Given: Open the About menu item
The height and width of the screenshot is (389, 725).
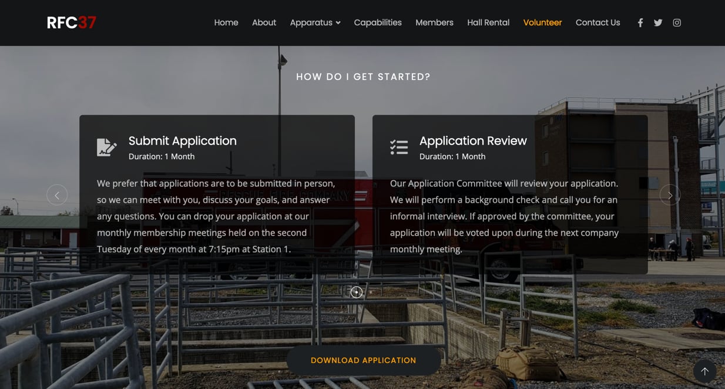Looking at the screenshot, I should (264, 23).
